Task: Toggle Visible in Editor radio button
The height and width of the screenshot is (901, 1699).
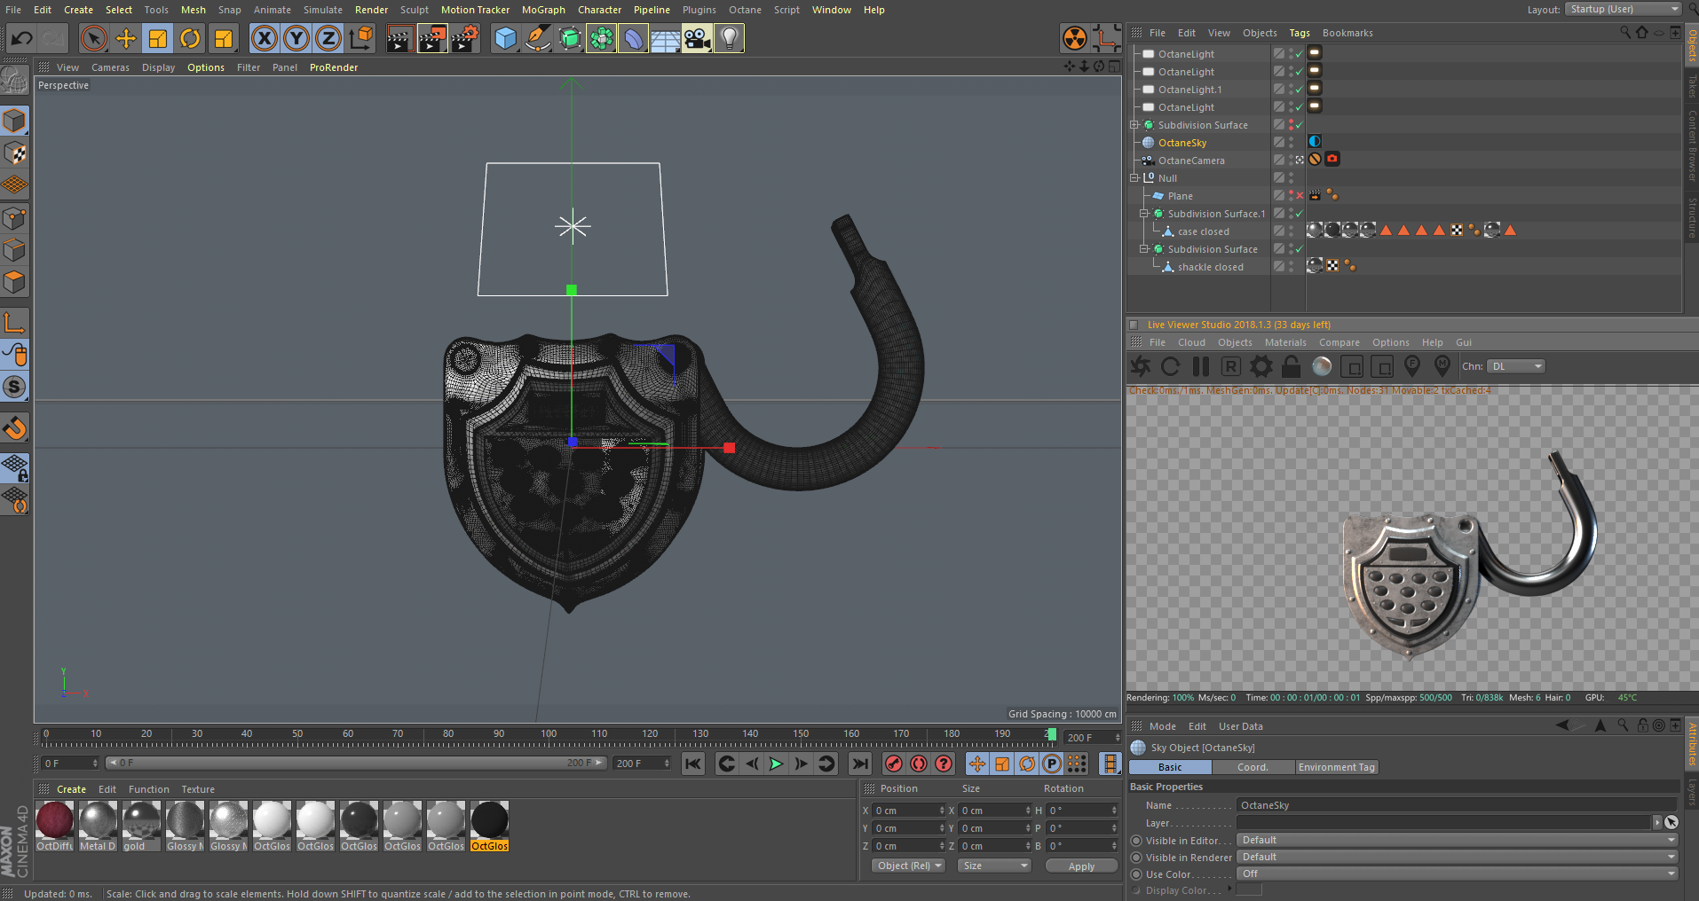Action: (x=1136, y=841)
